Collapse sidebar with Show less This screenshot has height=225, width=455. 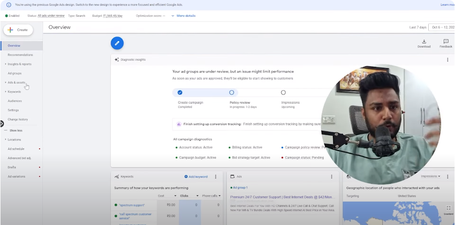pos(15,130)
